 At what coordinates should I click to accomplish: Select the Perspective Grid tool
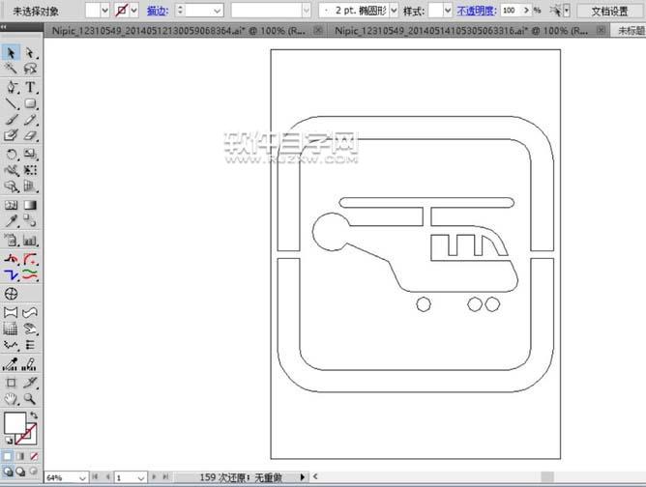tap(30, 186)
